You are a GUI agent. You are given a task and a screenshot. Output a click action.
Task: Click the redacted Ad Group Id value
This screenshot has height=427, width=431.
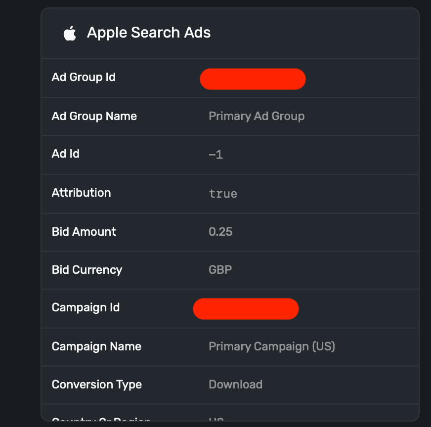(x=253, y=79)
